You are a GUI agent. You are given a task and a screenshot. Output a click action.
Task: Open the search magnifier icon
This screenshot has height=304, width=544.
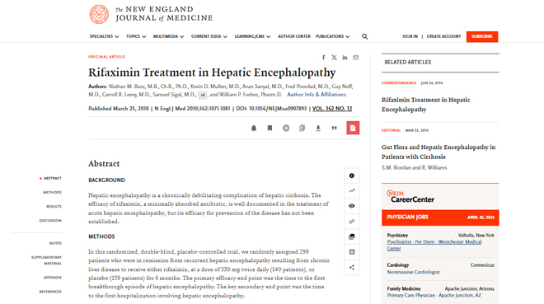coord(364,36)
